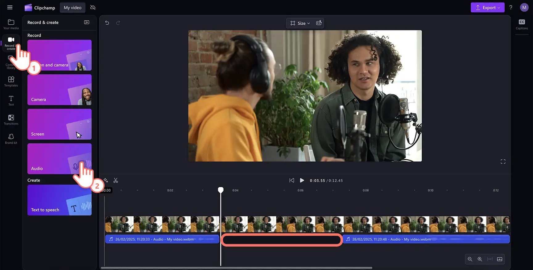The width and height of the screenshot is (533, 270).
Task: Expand the Size dropdown
Action: [300, 23]
